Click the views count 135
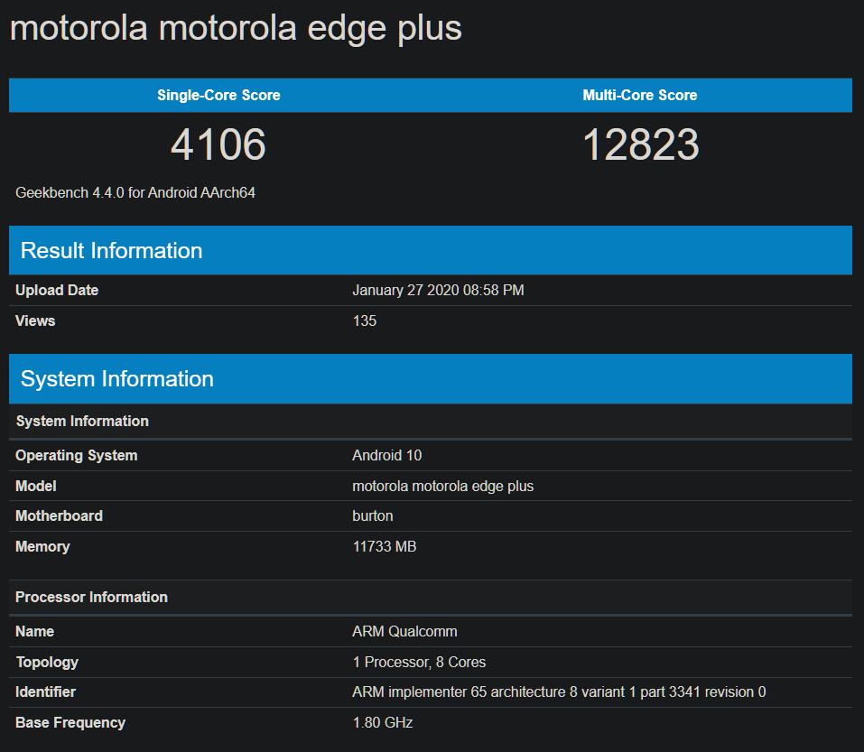 click(364, 320)
